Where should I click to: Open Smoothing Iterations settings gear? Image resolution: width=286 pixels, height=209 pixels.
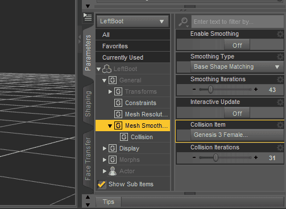pyautogui.click(x=280, y=80)
